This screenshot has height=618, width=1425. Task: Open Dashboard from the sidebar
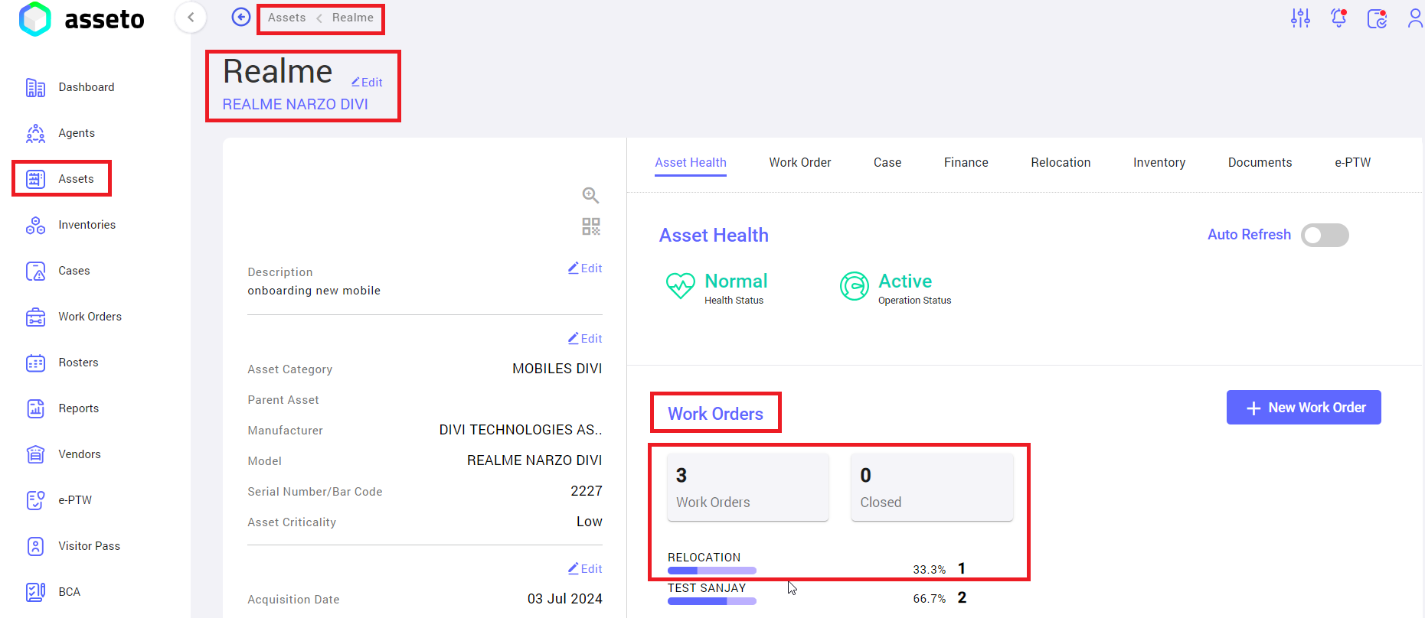pos(86,87)
